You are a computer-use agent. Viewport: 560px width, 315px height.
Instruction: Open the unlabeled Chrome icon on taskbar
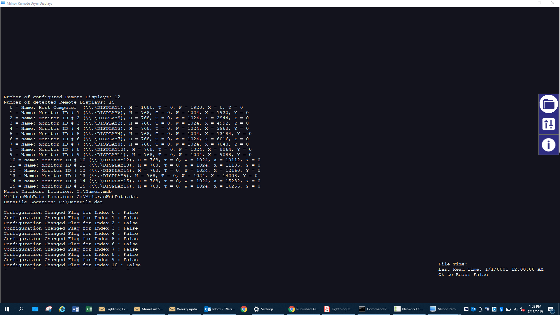coord(244,309)
